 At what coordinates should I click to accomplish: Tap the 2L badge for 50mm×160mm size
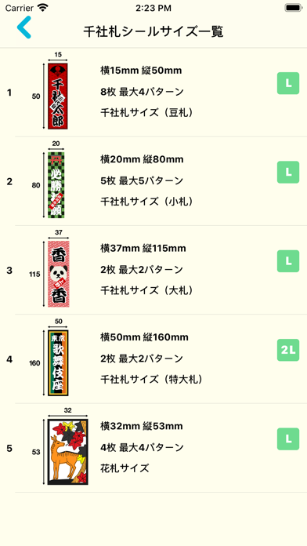pos(288,350)
